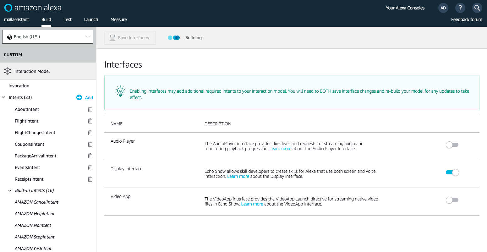Select PackageArrivalIntent in the intents list
487x252 pixels.
(36, 156)
